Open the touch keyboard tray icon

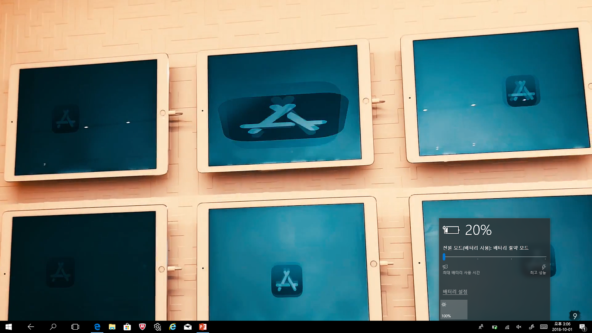click(544, 327)
